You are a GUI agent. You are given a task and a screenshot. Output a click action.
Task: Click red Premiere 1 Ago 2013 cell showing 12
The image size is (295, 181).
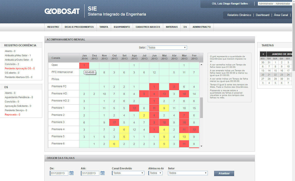click(x=134, y=108)
